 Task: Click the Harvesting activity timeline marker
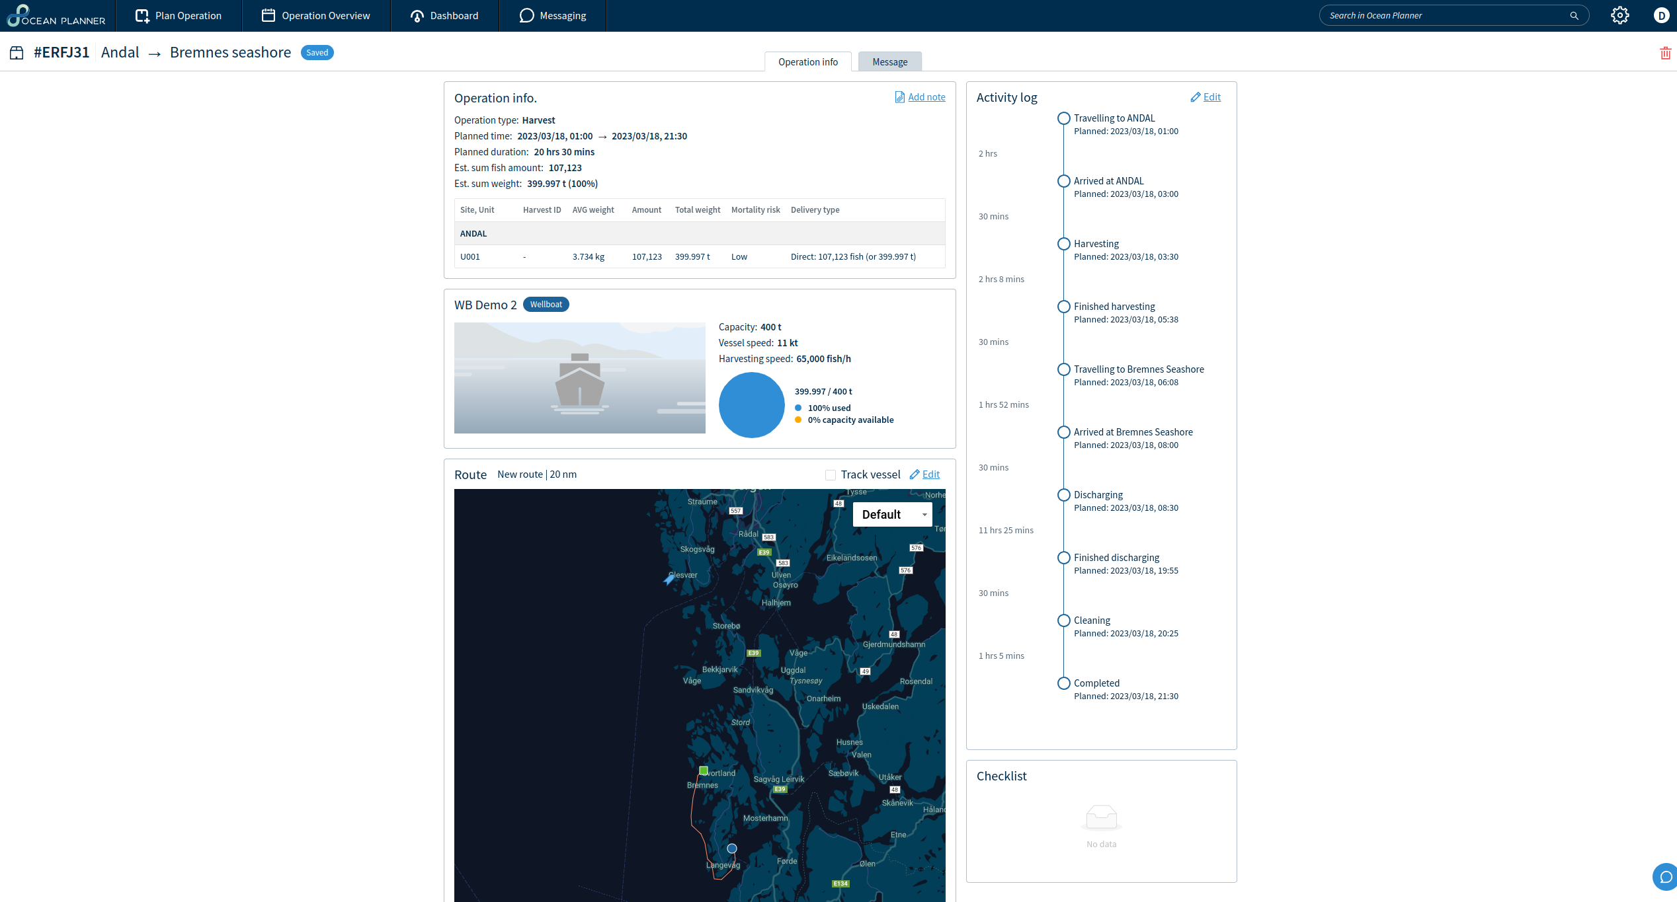[x=1063, y=244]
